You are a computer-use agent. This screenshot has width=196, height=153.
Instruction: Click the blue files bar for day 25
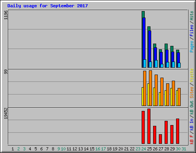point(150,46)
